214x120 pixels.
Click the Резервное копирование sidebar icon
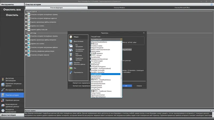coord(3,111)
